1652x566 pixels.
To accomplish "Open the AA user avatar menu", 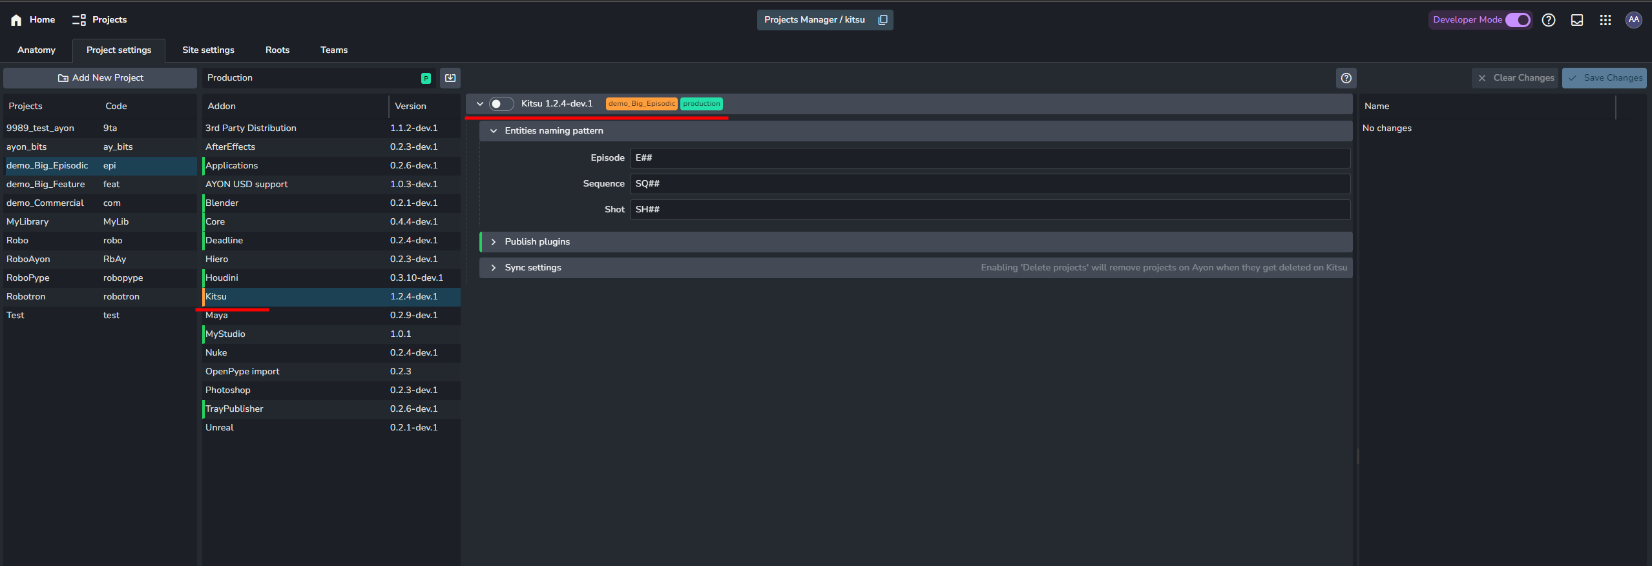I will click(x=1634, y=20).
